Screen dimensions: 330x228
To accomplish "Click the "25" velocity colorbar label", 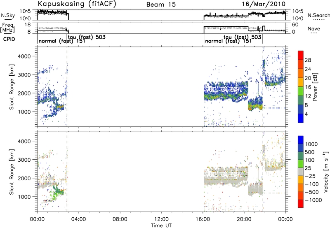I will point(308,168).
